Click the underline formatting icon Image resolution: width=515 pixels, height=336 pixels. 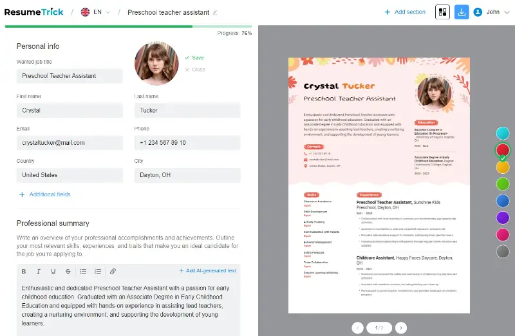53,271
